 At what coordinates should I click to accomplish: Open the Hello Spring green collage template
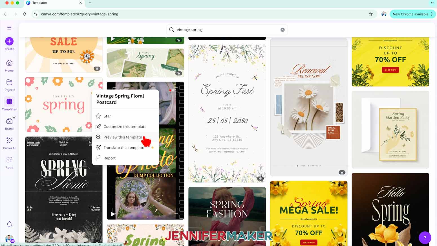pyautogui.click(x=145, y=63)
